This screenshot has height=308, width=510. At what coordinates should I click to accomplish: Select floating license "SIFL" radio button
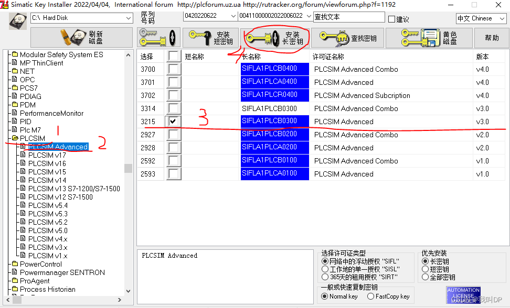(325, 261)
